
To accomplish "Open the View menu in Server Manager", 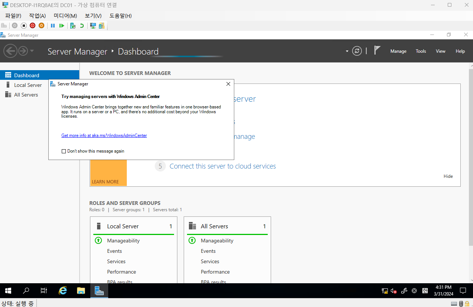I will click(x=441, y=51).
